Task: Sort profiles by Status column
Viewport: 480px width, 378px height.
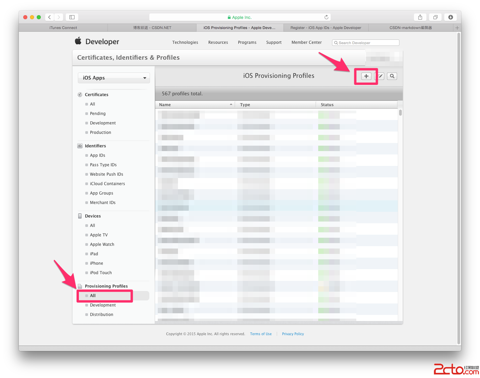Action: point(357,105)
